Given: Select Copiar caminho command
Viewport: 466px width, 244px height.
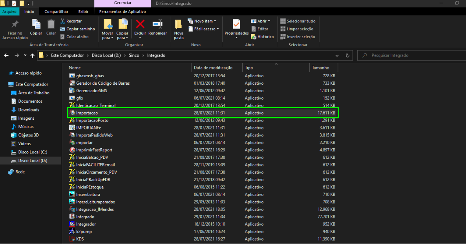Looking at the screenshot, I should [77, 29].
